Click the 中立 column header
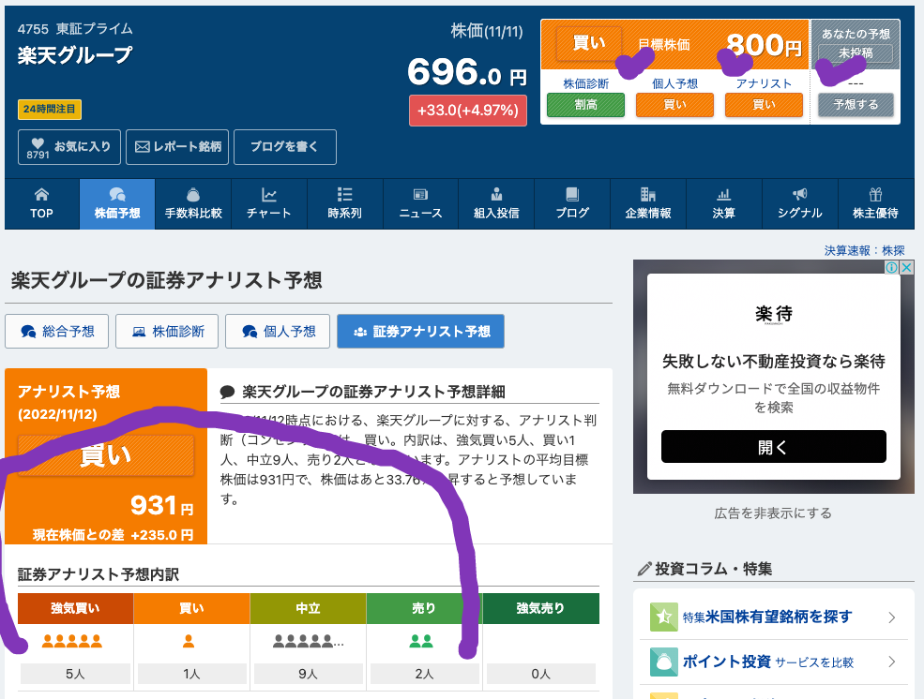 308,608
